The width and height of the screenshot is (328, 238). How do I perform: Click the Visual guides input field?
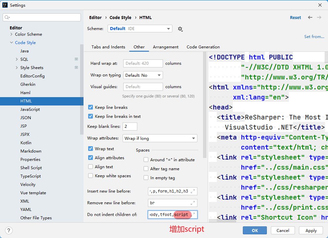[x=143, y=87]
